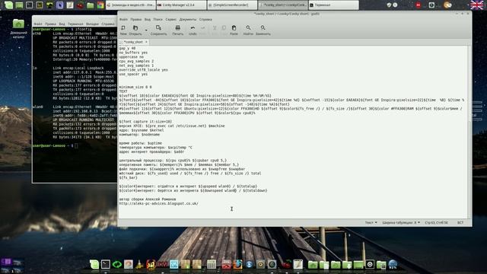487x274 pixels.
Task: Click the 91% battery indicator dock icon
Action: tap(393, 264)
